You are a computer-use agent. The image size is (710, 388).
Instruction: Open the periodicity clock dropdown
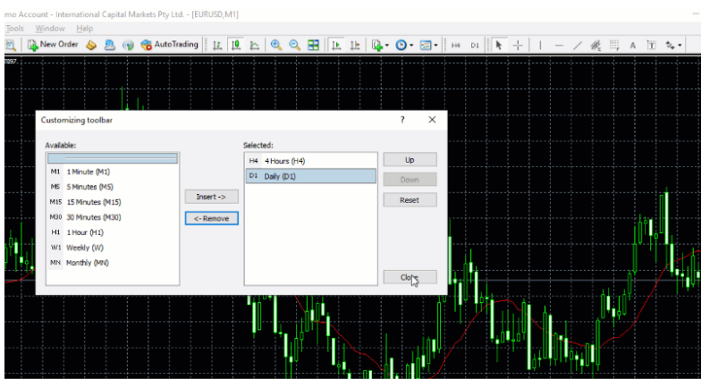[403, 45]
